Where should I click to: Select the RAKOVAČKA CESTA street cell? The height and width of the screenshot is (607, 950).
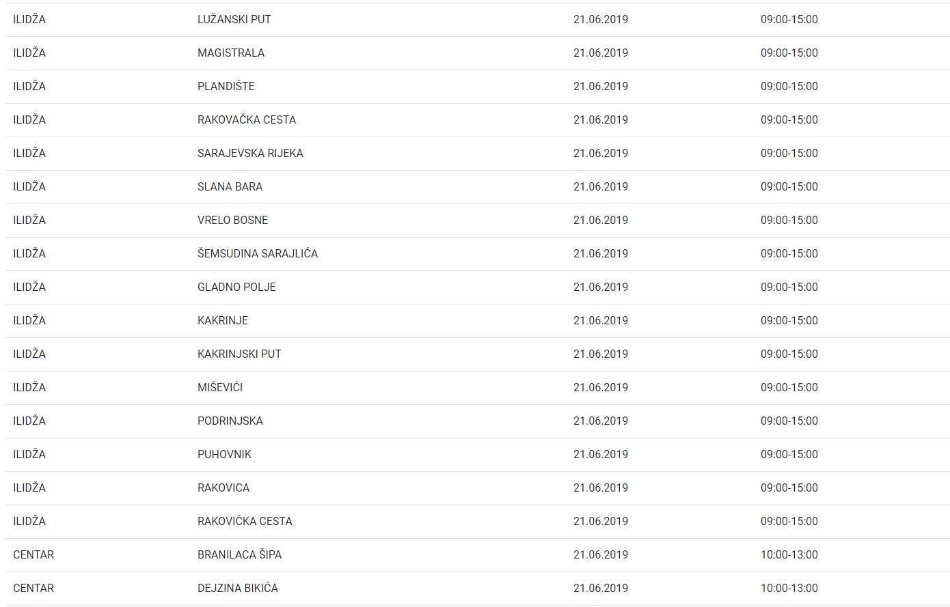[246, 119]
